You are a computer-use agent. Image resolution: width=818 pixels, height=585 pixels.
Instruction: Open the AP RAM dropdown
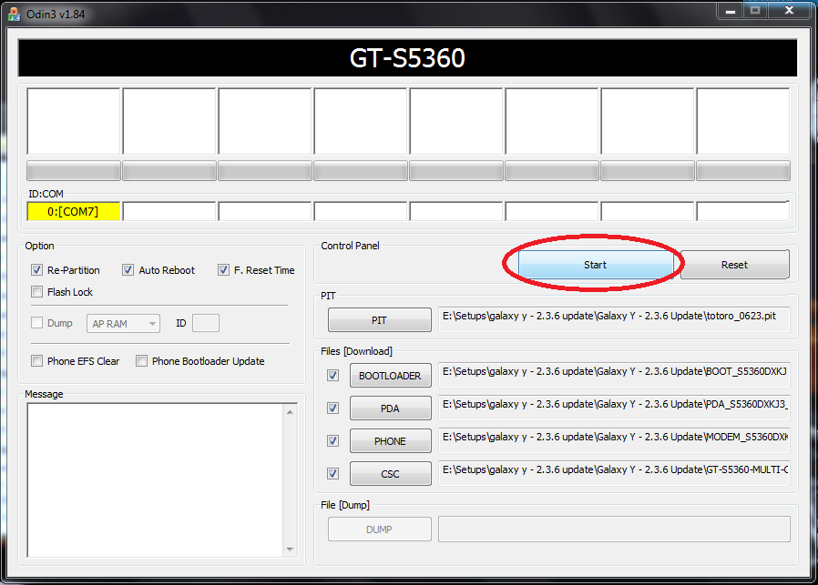pos(123,324)
